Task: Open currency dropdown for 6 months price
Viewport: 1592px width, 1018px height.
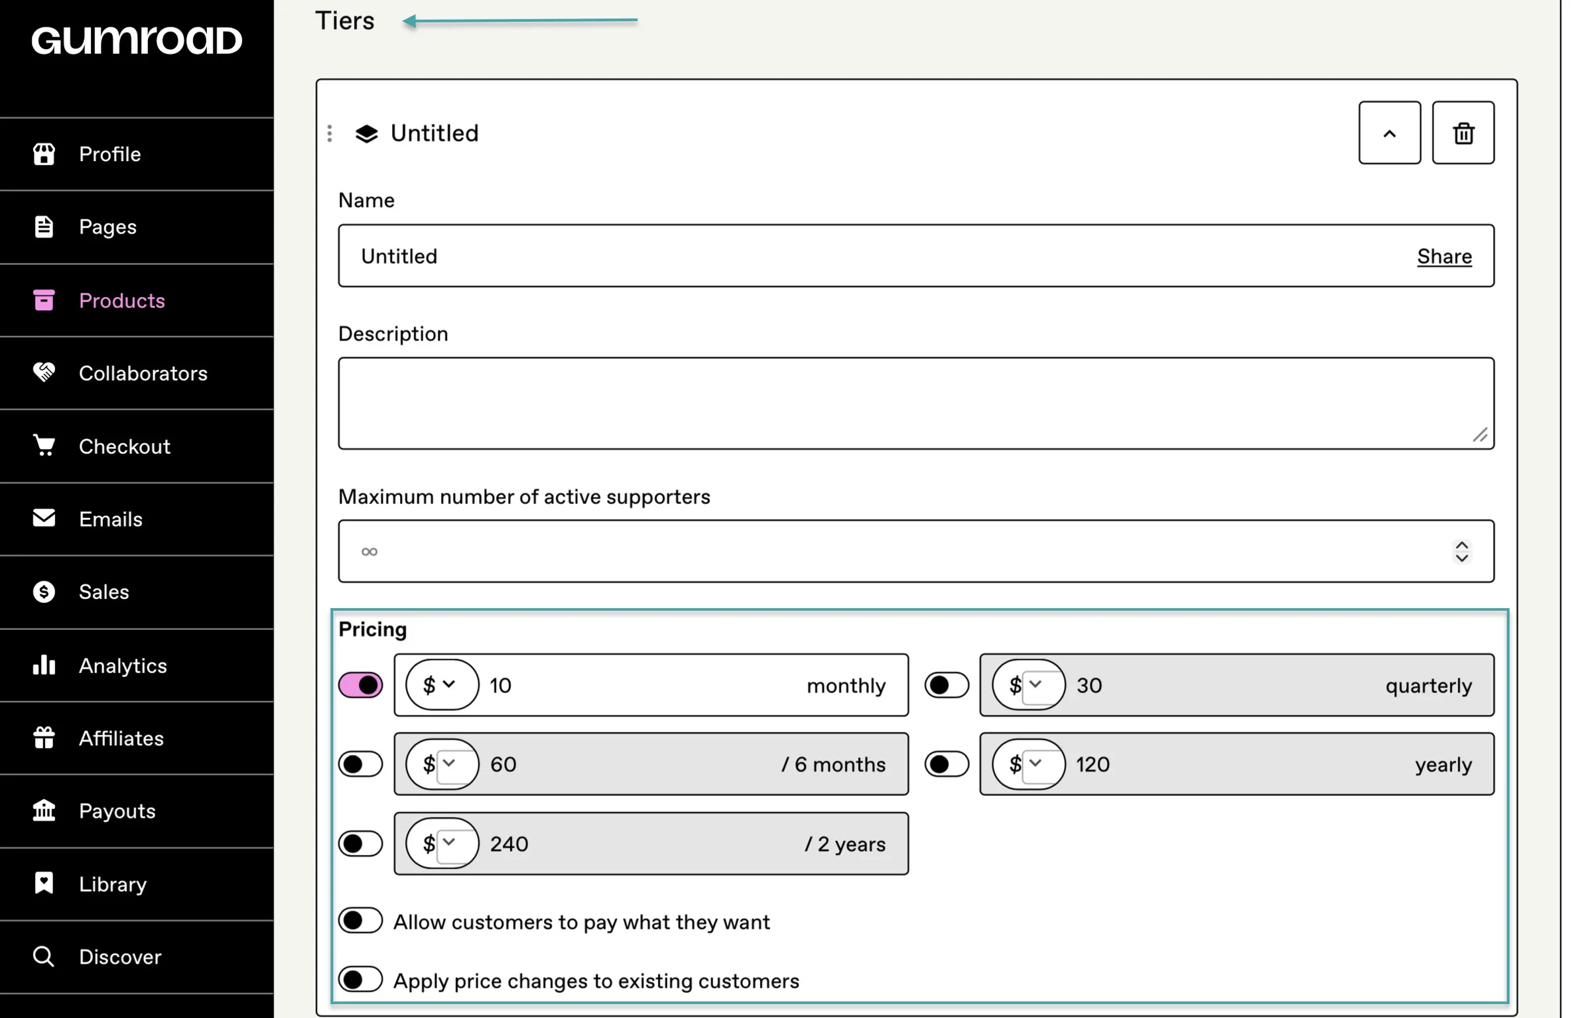Action: pyautogui.click(x=442, y=764)
